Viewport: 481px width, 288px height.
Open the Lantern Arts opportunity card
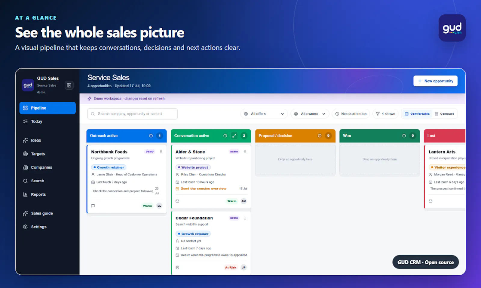point(445,177)
